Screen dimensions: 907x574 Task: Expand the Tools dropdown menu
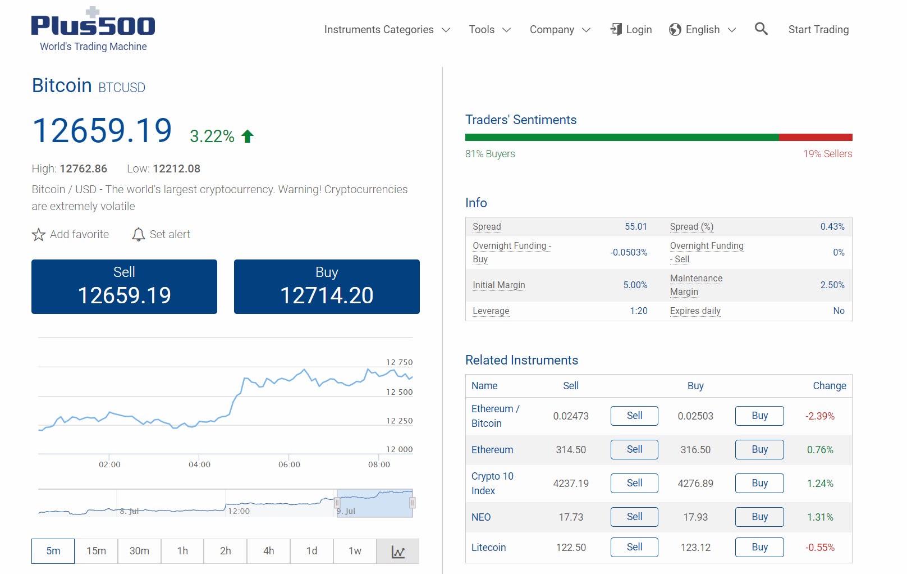[x=490, y=29]
